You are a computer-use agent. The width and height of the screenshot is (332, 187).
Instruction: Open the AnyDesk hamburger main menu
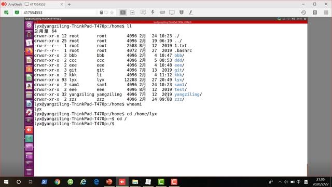(326, 12)
